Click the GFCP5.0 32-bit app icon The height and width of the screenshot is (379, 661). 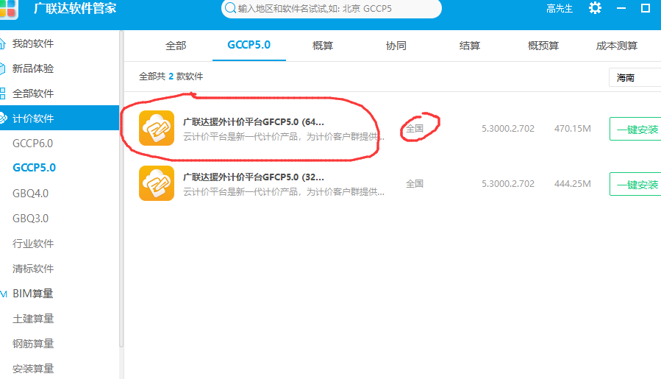coord(157,183)
